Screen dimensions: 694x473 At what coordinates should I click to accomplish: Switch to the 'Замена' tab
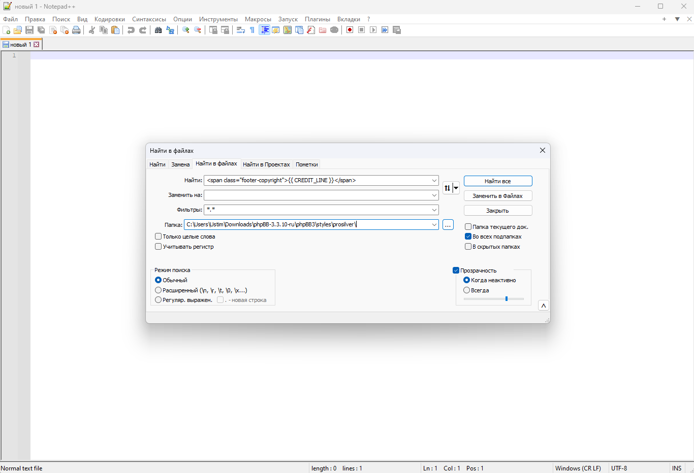(x=180, y=164)
